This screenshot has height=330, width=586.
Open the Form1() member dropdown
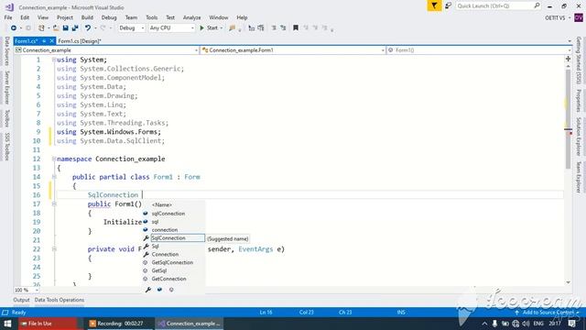479,50
